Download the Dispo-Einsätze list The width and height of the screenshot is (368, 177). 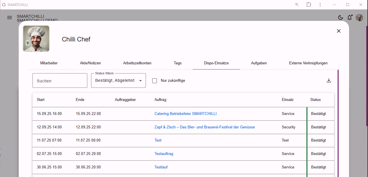(x=329, y=81)
